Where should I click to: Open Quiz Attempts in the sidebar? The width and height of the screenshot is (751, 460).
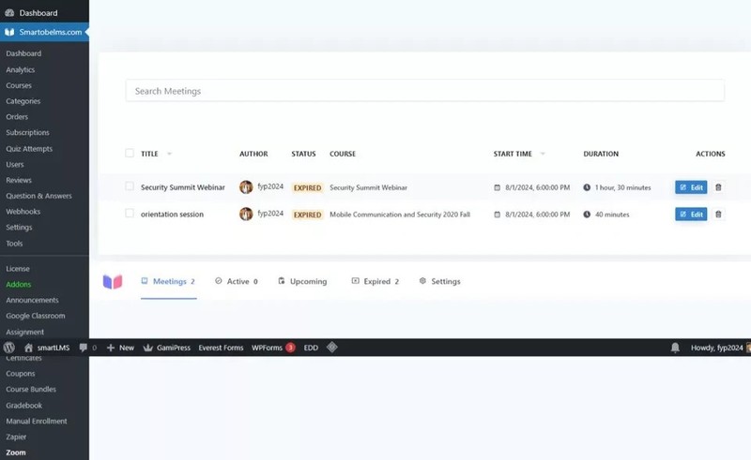pos(29,149)
